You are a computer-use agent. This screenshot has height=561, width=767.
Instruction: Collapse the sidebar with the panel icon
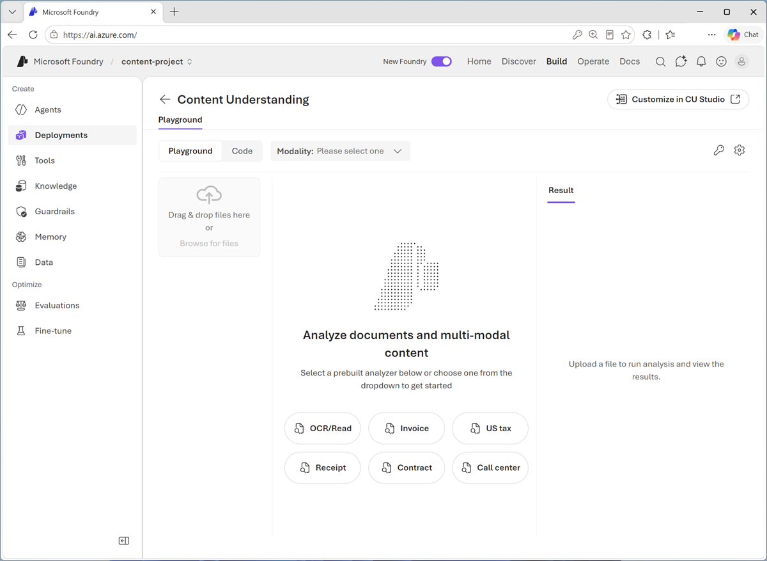point(124,541)
